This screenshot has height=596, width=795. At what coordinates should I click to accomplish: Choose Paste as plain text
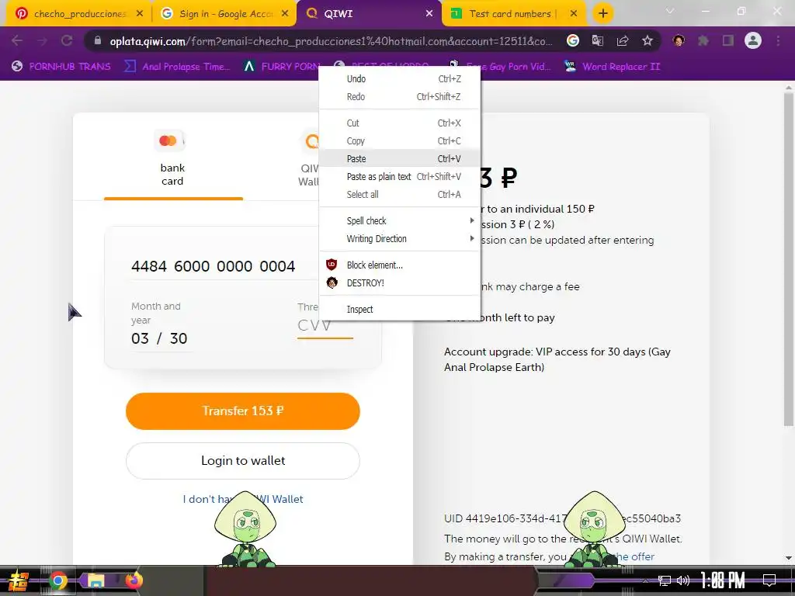point(400,176)
